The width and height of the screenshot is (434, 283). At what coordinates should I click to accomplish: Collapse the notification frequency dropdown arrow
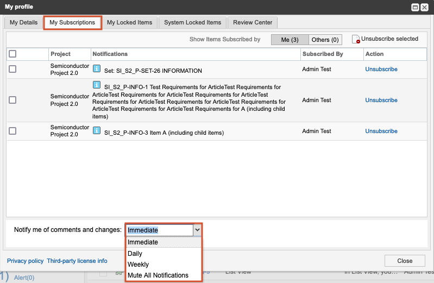(x=197, y=230)
